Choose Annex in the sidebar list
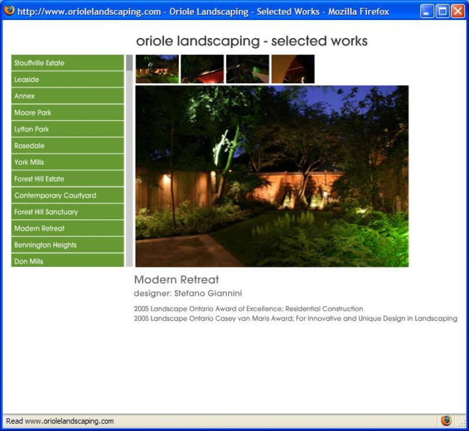The width and height of the screenshot is (469, 431). (67, 96)
